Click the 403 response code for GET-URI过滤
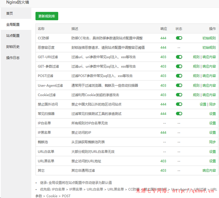 coord(163,57)
